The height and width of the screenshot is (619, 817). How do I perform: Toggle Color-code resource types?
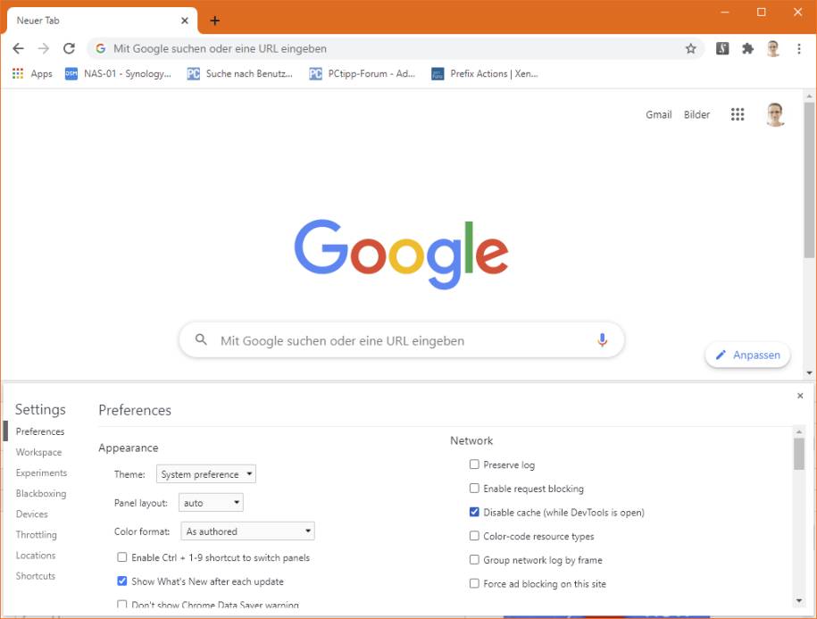pos(474,536)
